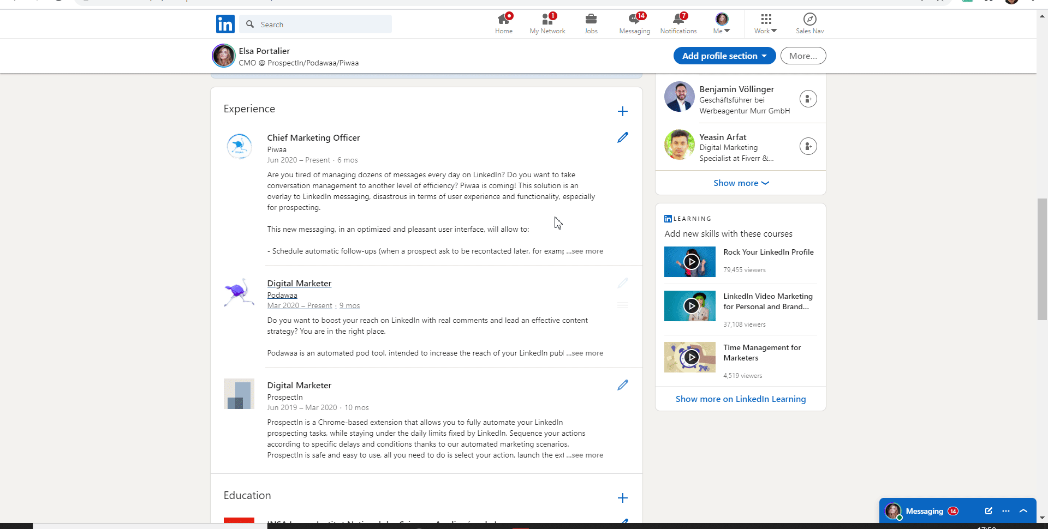Open the Jobs section
The height and width of the screenshot is (529, 1048).
tap(591, 24)
